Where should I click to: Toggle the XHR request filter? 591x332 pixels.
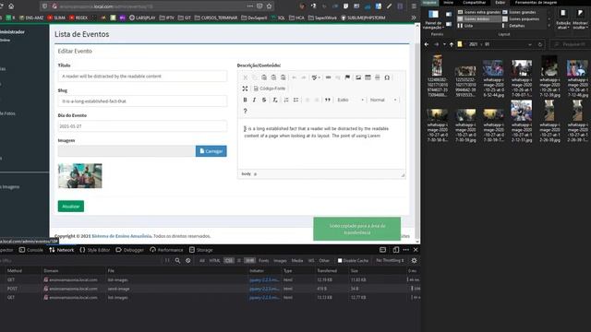[x=249, y=260]
